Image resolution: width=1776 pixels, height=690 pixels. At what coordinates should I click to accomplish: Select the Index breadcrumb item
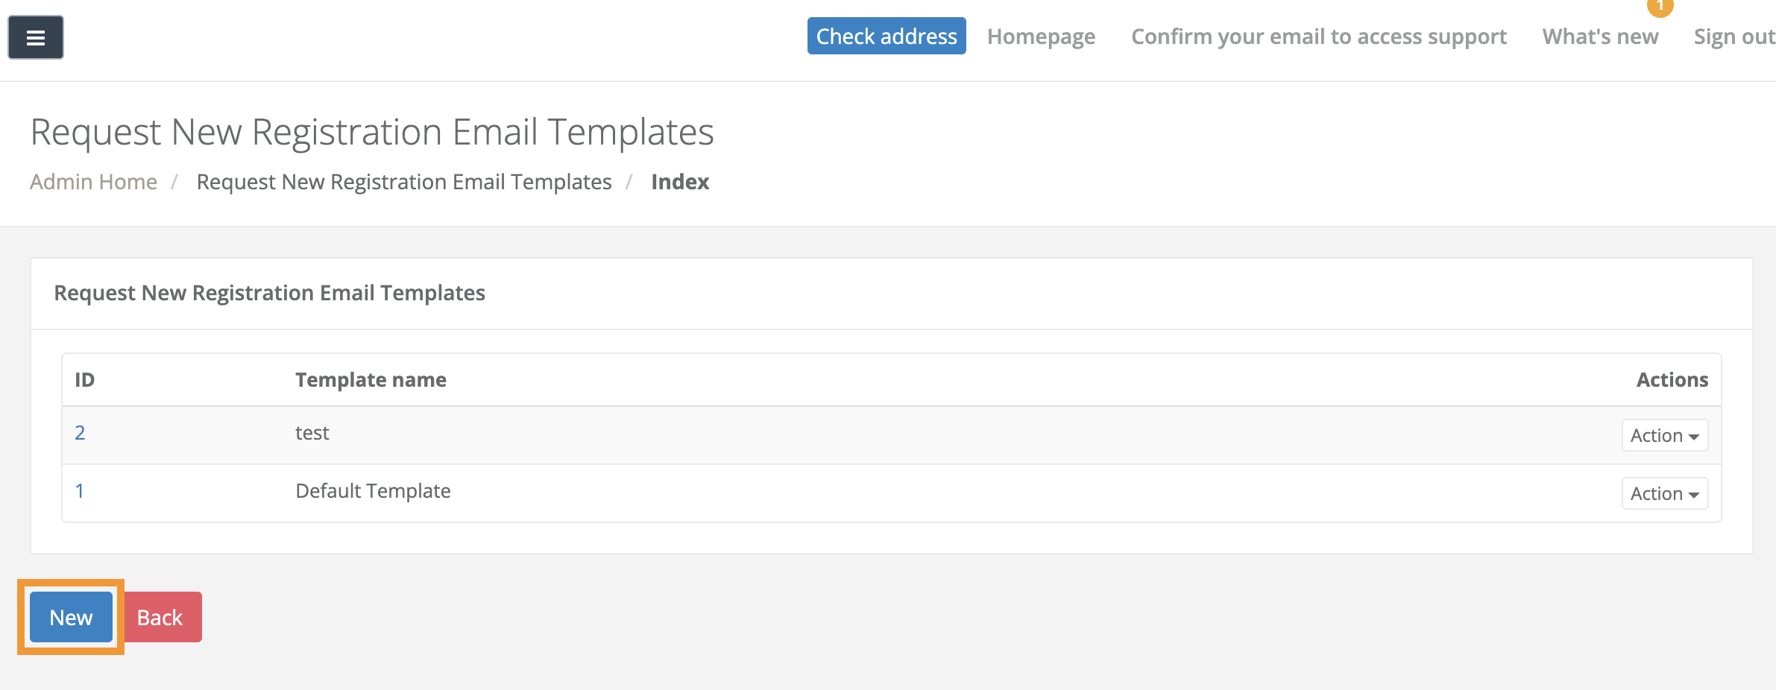[x=679, y=182]
